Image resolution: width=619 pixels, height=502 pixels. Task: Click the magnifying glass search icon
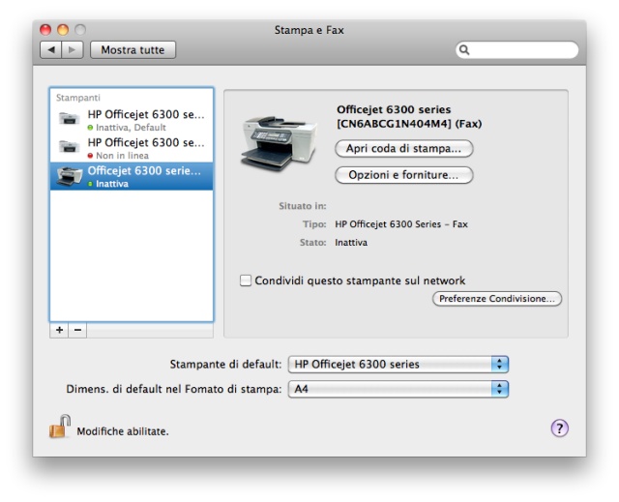pos(464,49)
